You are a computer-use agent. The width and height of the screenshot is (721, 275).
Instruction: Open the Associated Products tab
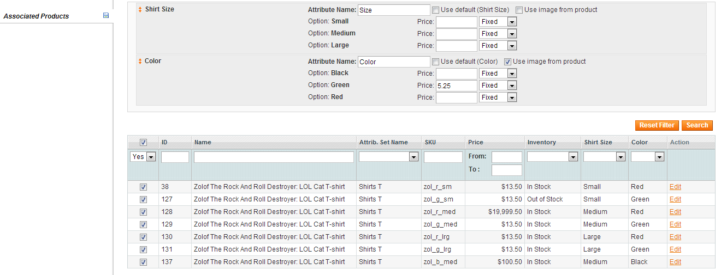(36, 16)
